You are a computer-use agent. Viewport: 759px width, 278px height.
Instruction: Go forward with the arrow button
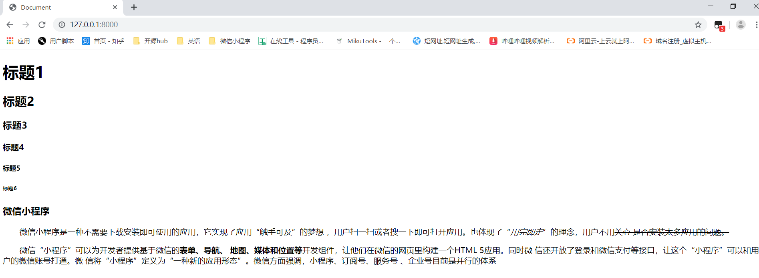(26, 24)
